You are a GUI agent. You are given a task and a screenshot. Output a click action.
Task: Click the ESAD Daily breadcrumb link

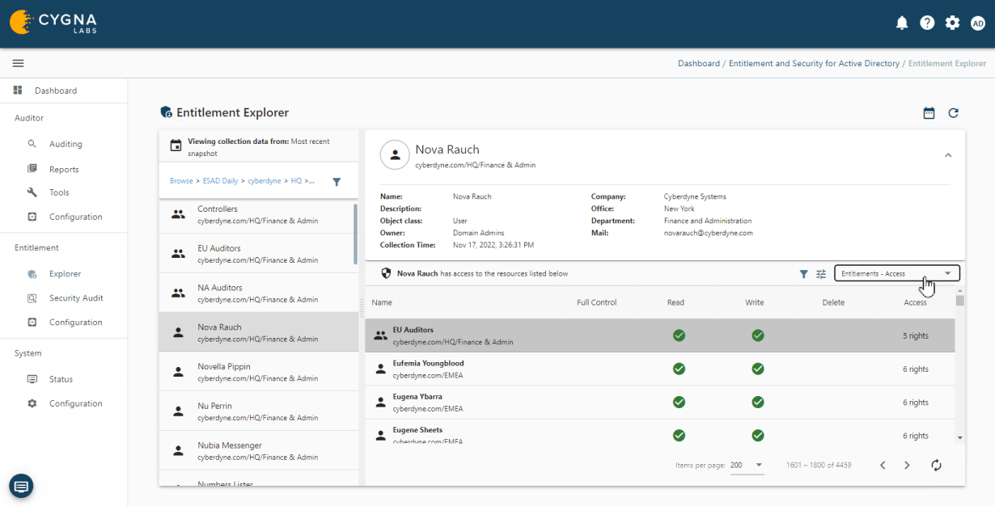click(219, 180)
